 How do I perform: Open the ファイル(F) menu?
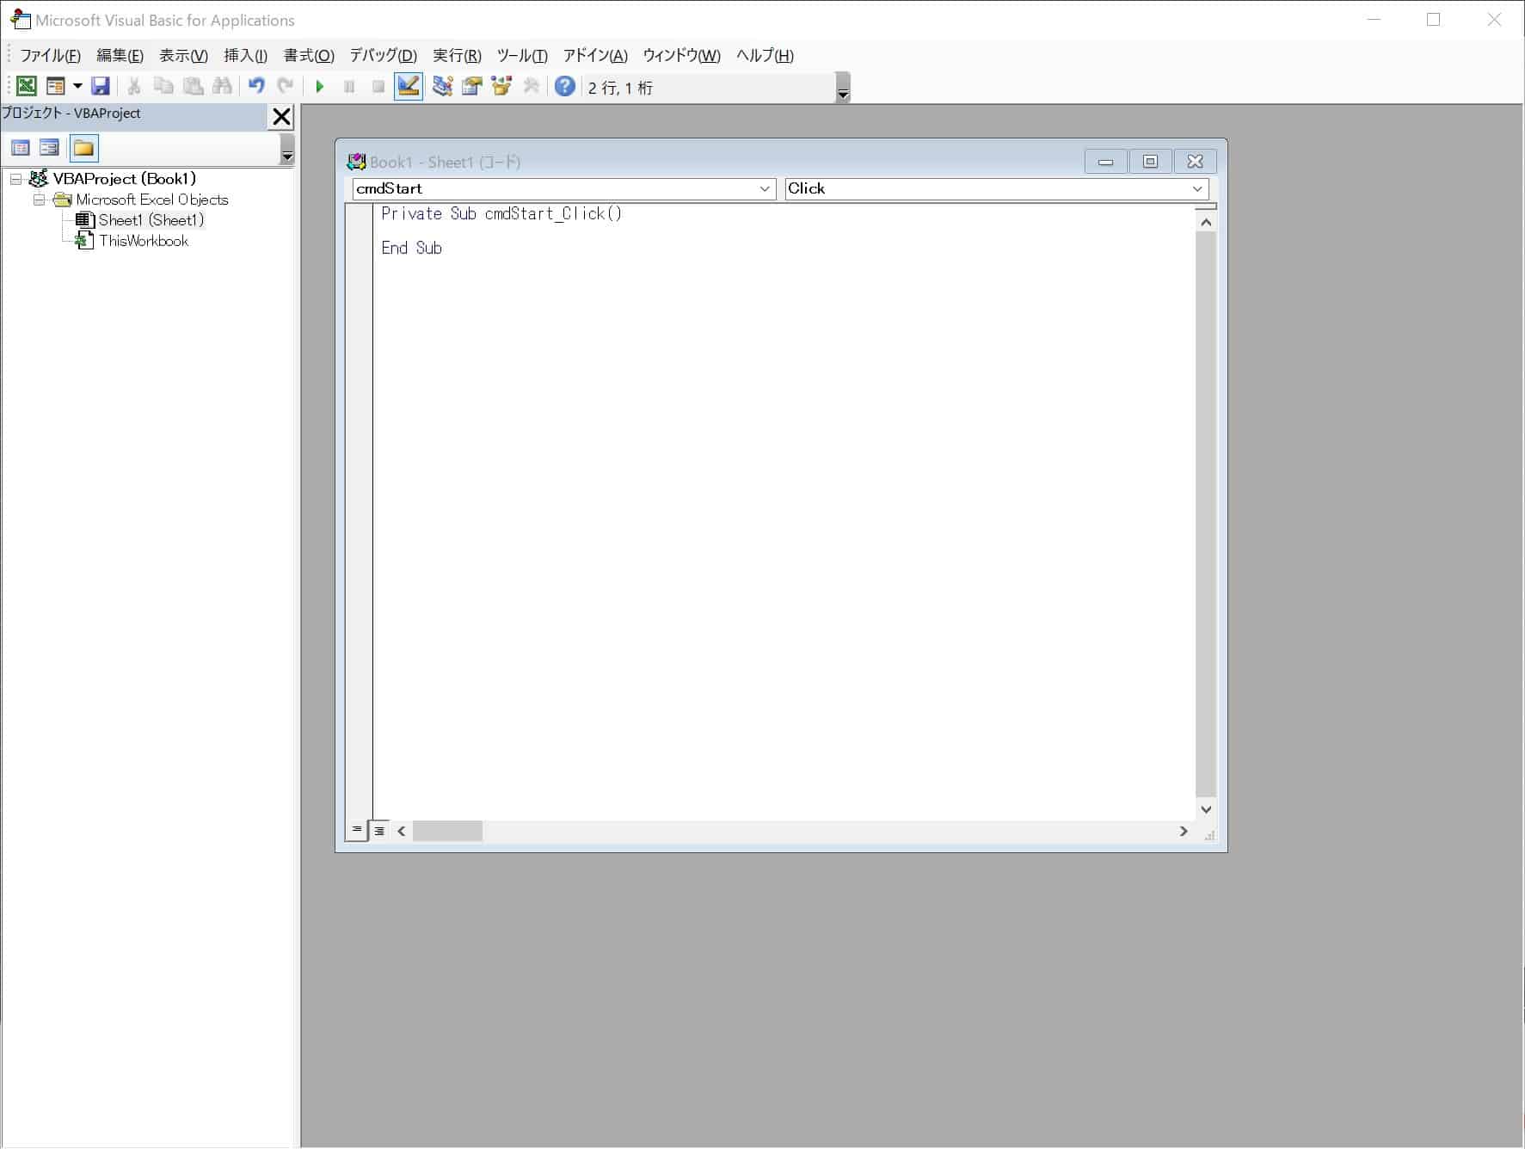50,56
